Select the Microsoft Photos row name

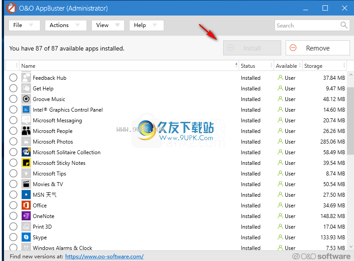(x=53, y=142)
